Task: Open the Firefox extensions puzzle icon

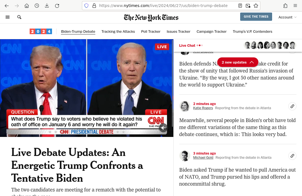Action: click(x=286, y=6)
